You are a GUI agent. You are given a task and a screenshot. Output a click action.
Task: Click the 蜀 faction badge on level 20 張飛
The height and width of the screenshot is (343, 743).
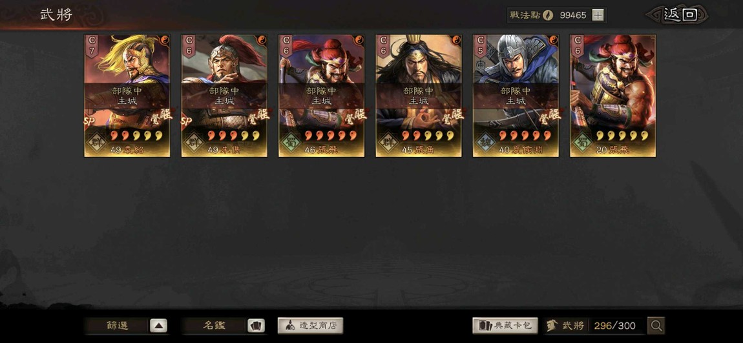pyautogui.click(x=584, y=141)
